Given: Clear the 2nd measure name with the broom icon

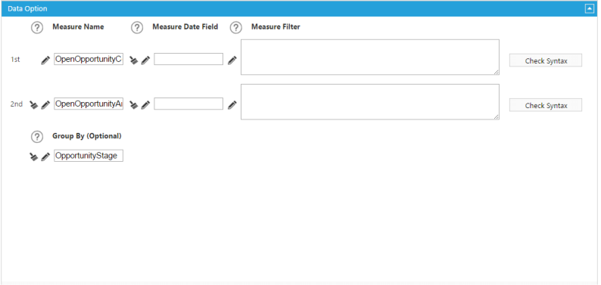Looking at the screenshot, I should (x=34, y=105).
